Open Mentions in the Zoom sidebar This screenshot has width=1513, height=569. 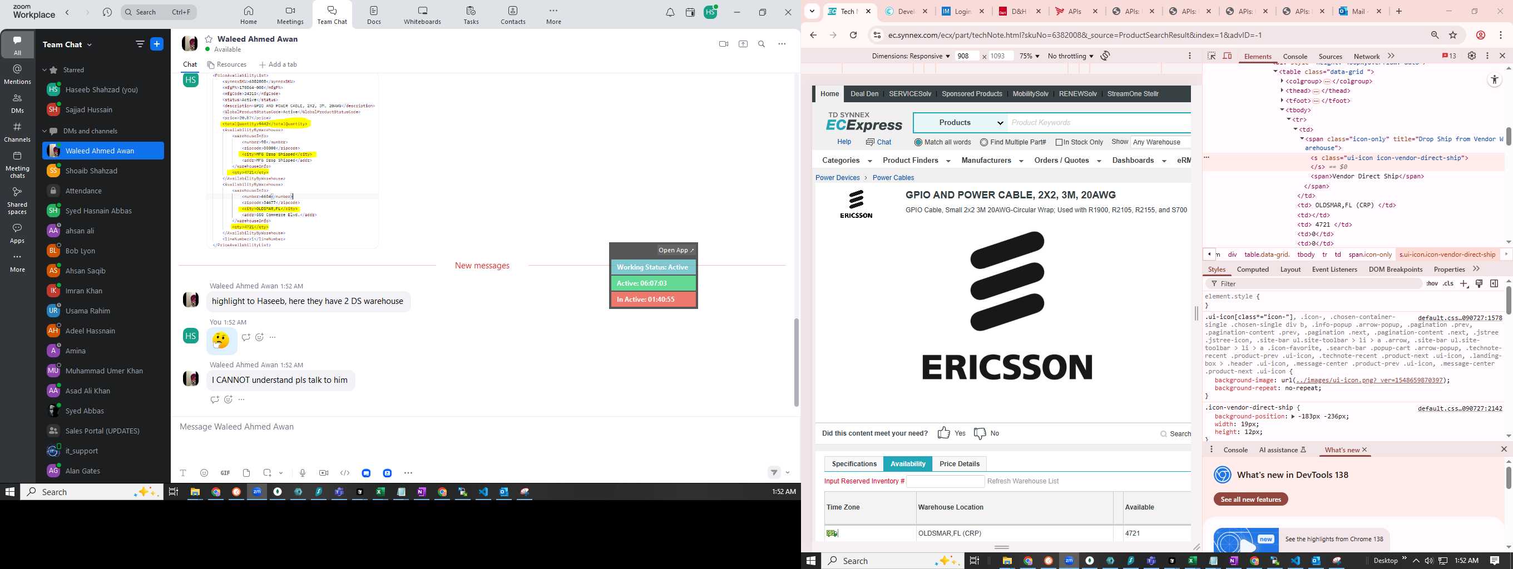tap(18, 74)
